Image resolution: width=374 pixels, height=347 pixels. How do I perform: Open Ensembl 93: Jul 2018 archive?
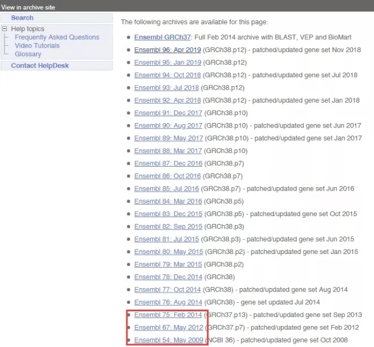tap(167, 88)
